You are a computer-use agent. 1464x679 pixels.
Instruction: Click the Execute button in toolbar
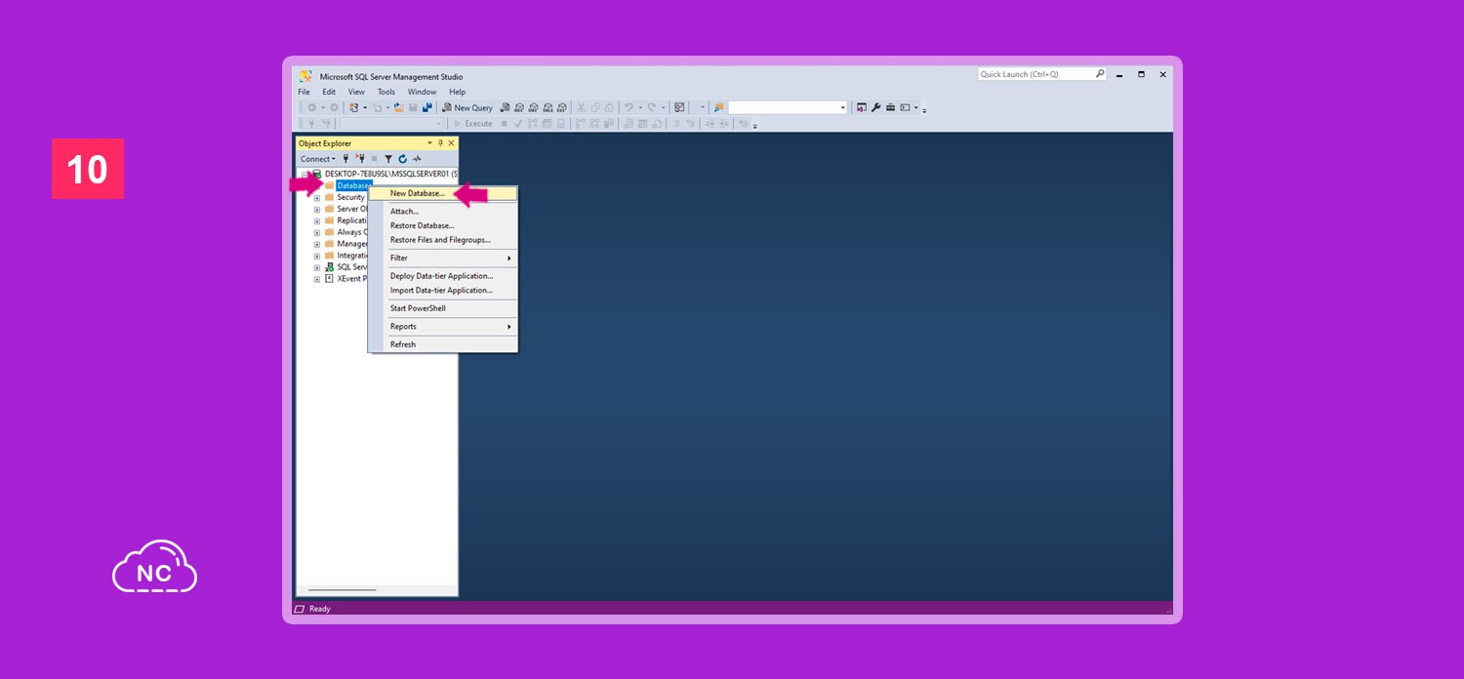click(473, 124)
